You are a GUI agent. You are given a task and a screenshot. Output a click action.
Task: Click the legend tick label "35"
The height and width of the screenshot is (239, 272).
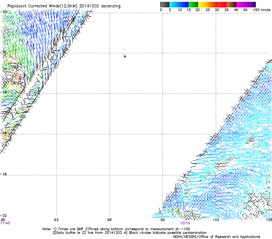pos(226,10)
